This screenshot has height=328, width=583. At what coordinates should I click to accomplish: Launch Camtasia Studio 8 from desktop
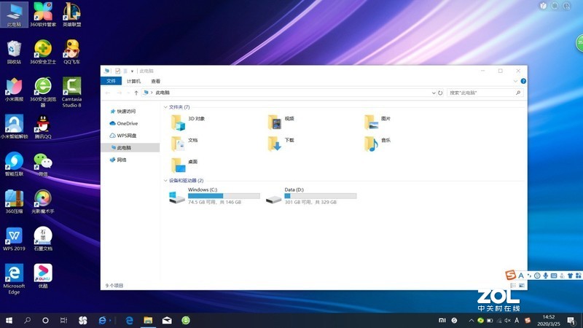71,87
